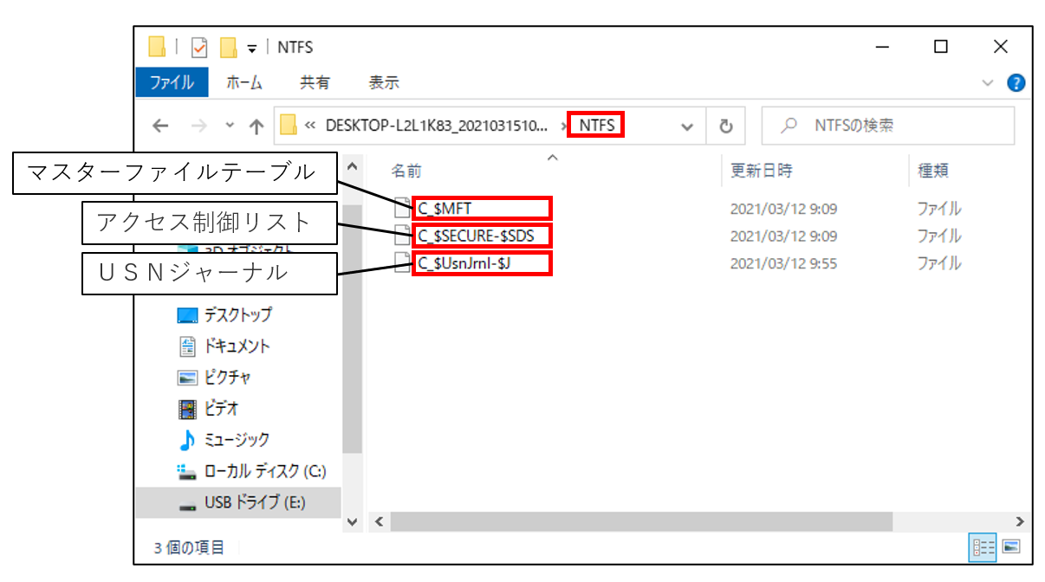Click the 2021/03/12 9:55 date cell
The image size is (1045, 582).
783,262
